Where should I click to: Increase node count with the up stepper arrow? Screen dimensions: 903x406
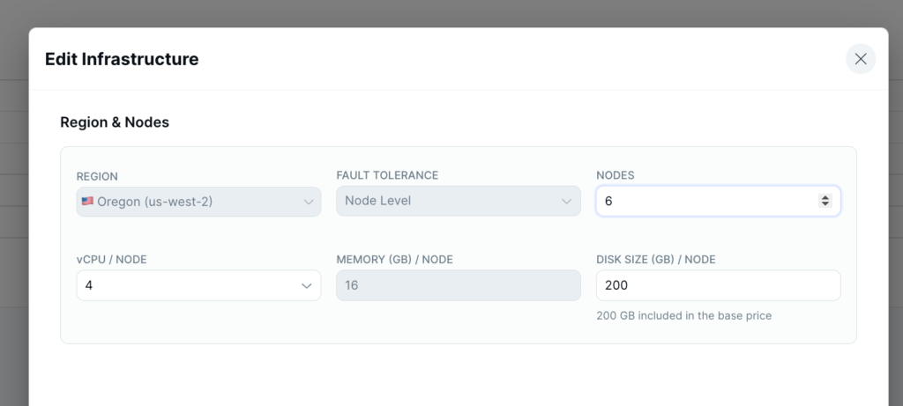(x=825, y=197)
